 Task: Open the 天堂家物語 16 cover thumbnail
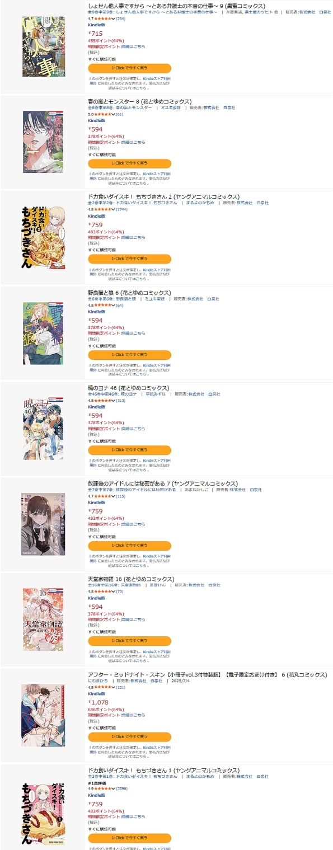[43, 621]
